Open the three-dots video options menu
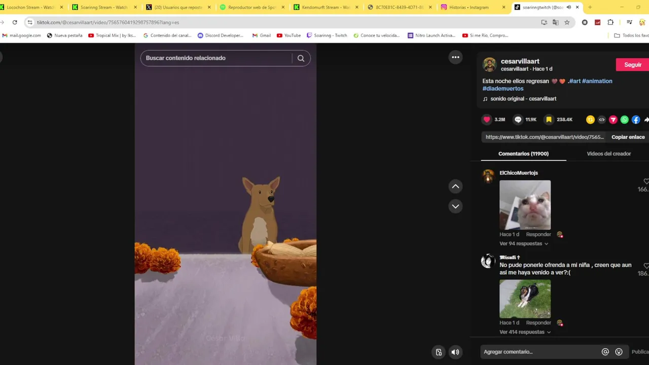This screenshot has width=649, height=365. click(455, 57)
